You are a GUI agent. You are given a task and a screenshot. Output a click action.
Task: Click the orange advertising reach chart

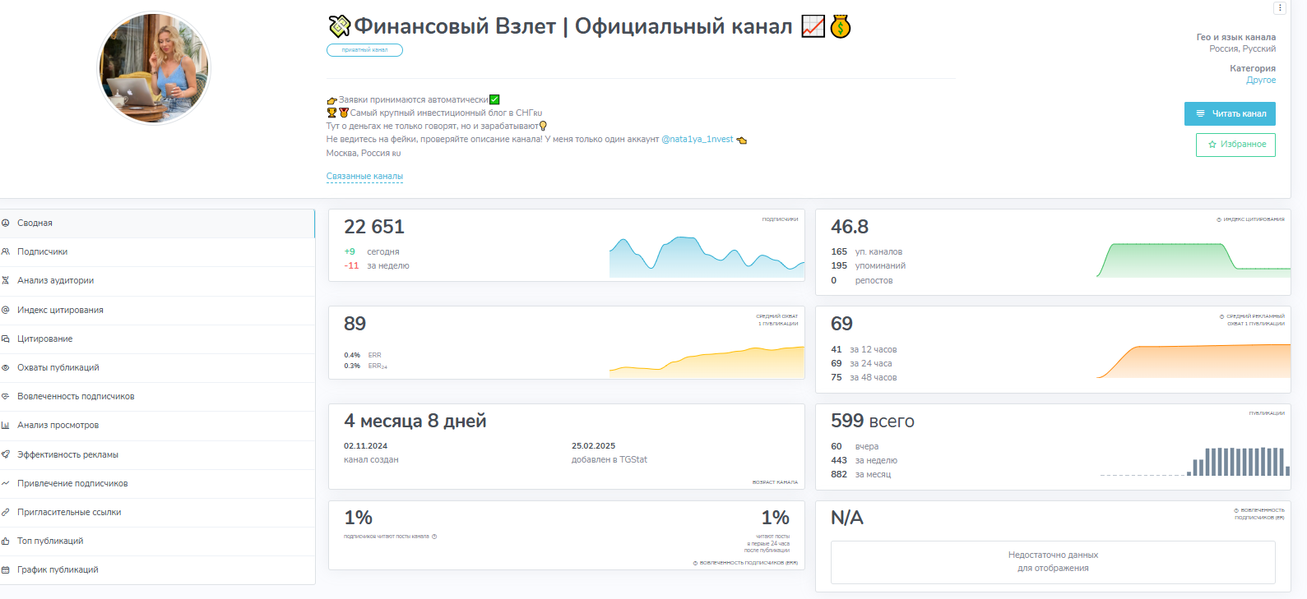(1193, 361)
